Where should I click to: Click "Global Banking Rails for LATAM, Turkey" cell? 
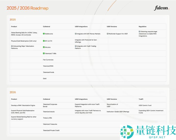click(24, 34)
